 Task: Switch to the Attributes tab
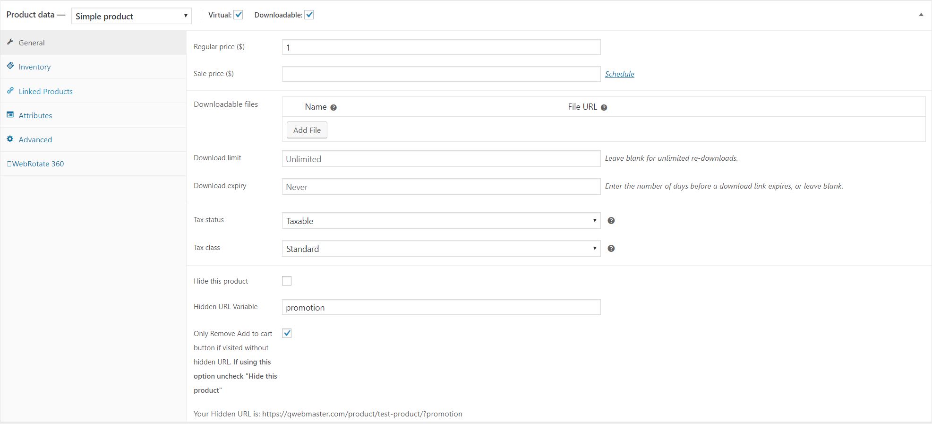pyautogui.click(x=35, y=115)
